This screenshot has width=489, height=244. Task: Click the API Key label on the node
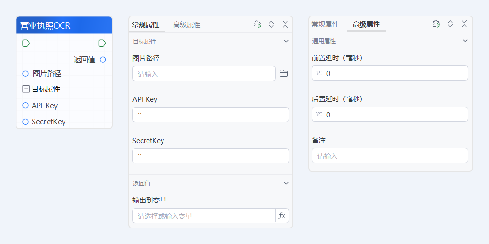45,106
